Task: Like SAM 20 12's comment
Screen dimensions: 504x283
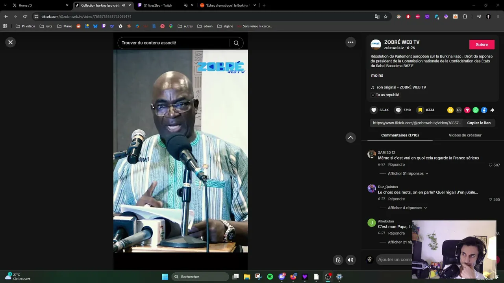Action: [x=491, y=165]
